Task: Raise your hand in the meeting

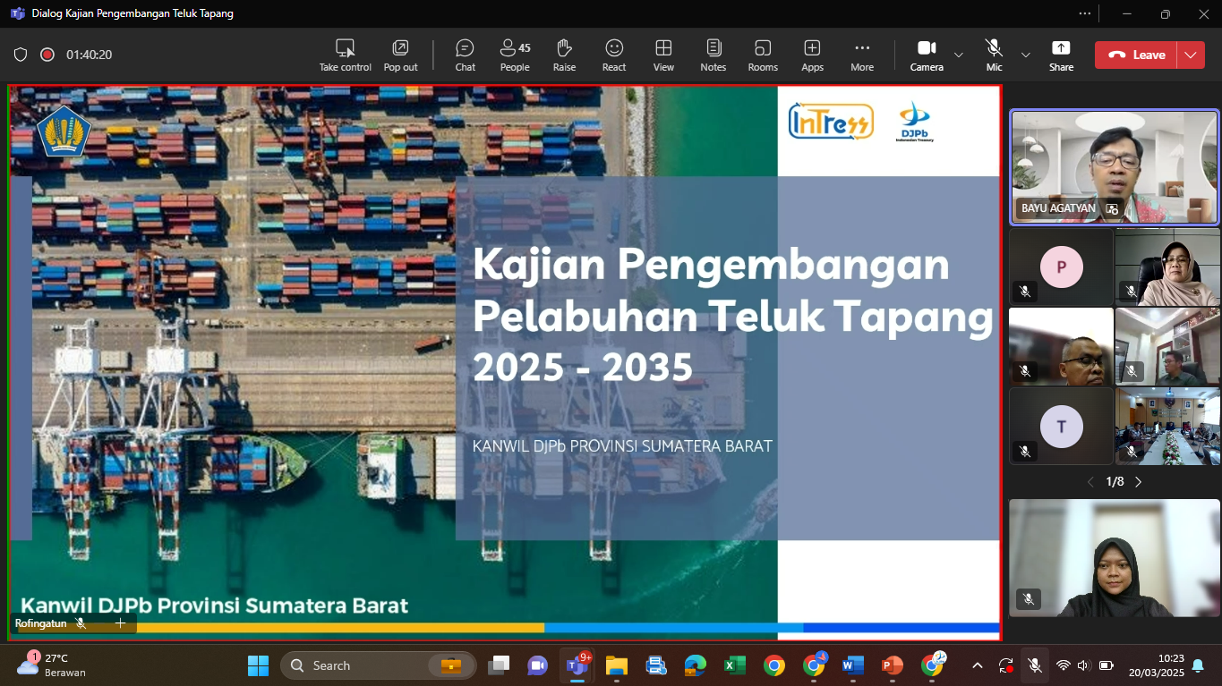Action: [564, 55]
